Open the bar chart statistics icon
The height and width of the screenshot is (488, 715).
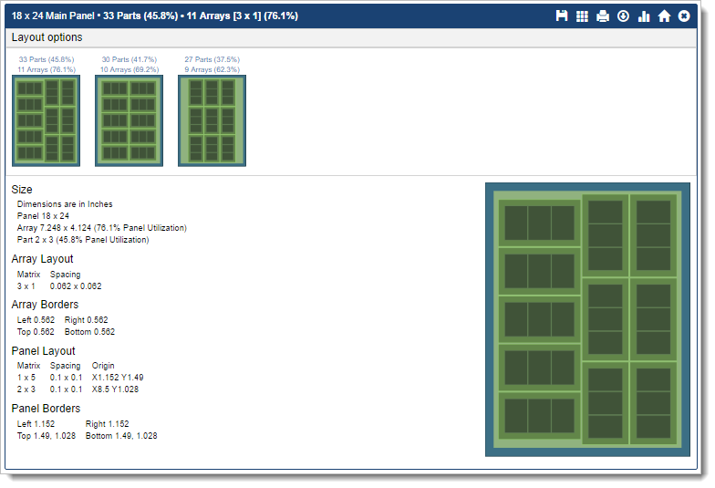(x=644, y=16)
